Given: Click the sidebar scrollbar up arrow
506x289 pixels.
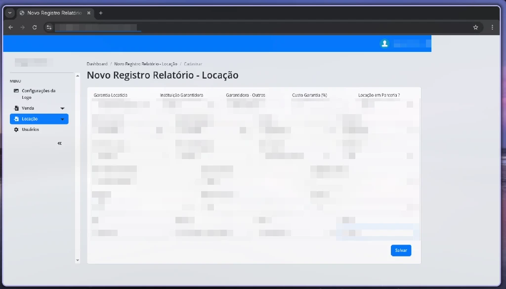Looking at the screenshot, I should coord(78,76).
